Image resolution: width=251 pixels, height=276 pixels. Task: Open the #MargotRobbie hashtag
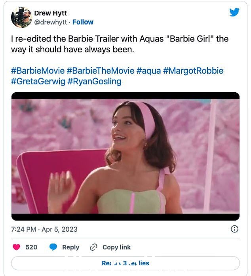(193, 71)
